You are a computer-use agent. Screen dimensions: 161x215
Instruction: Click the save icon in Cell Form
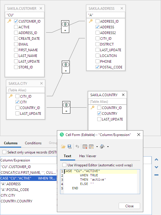click(x=69, y=147)
